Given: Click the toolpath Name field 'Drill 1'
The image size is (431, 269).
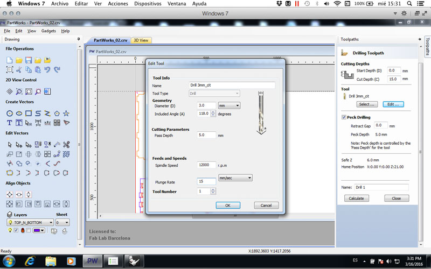Looking at the screenshot, I should (x=381, y=187).
